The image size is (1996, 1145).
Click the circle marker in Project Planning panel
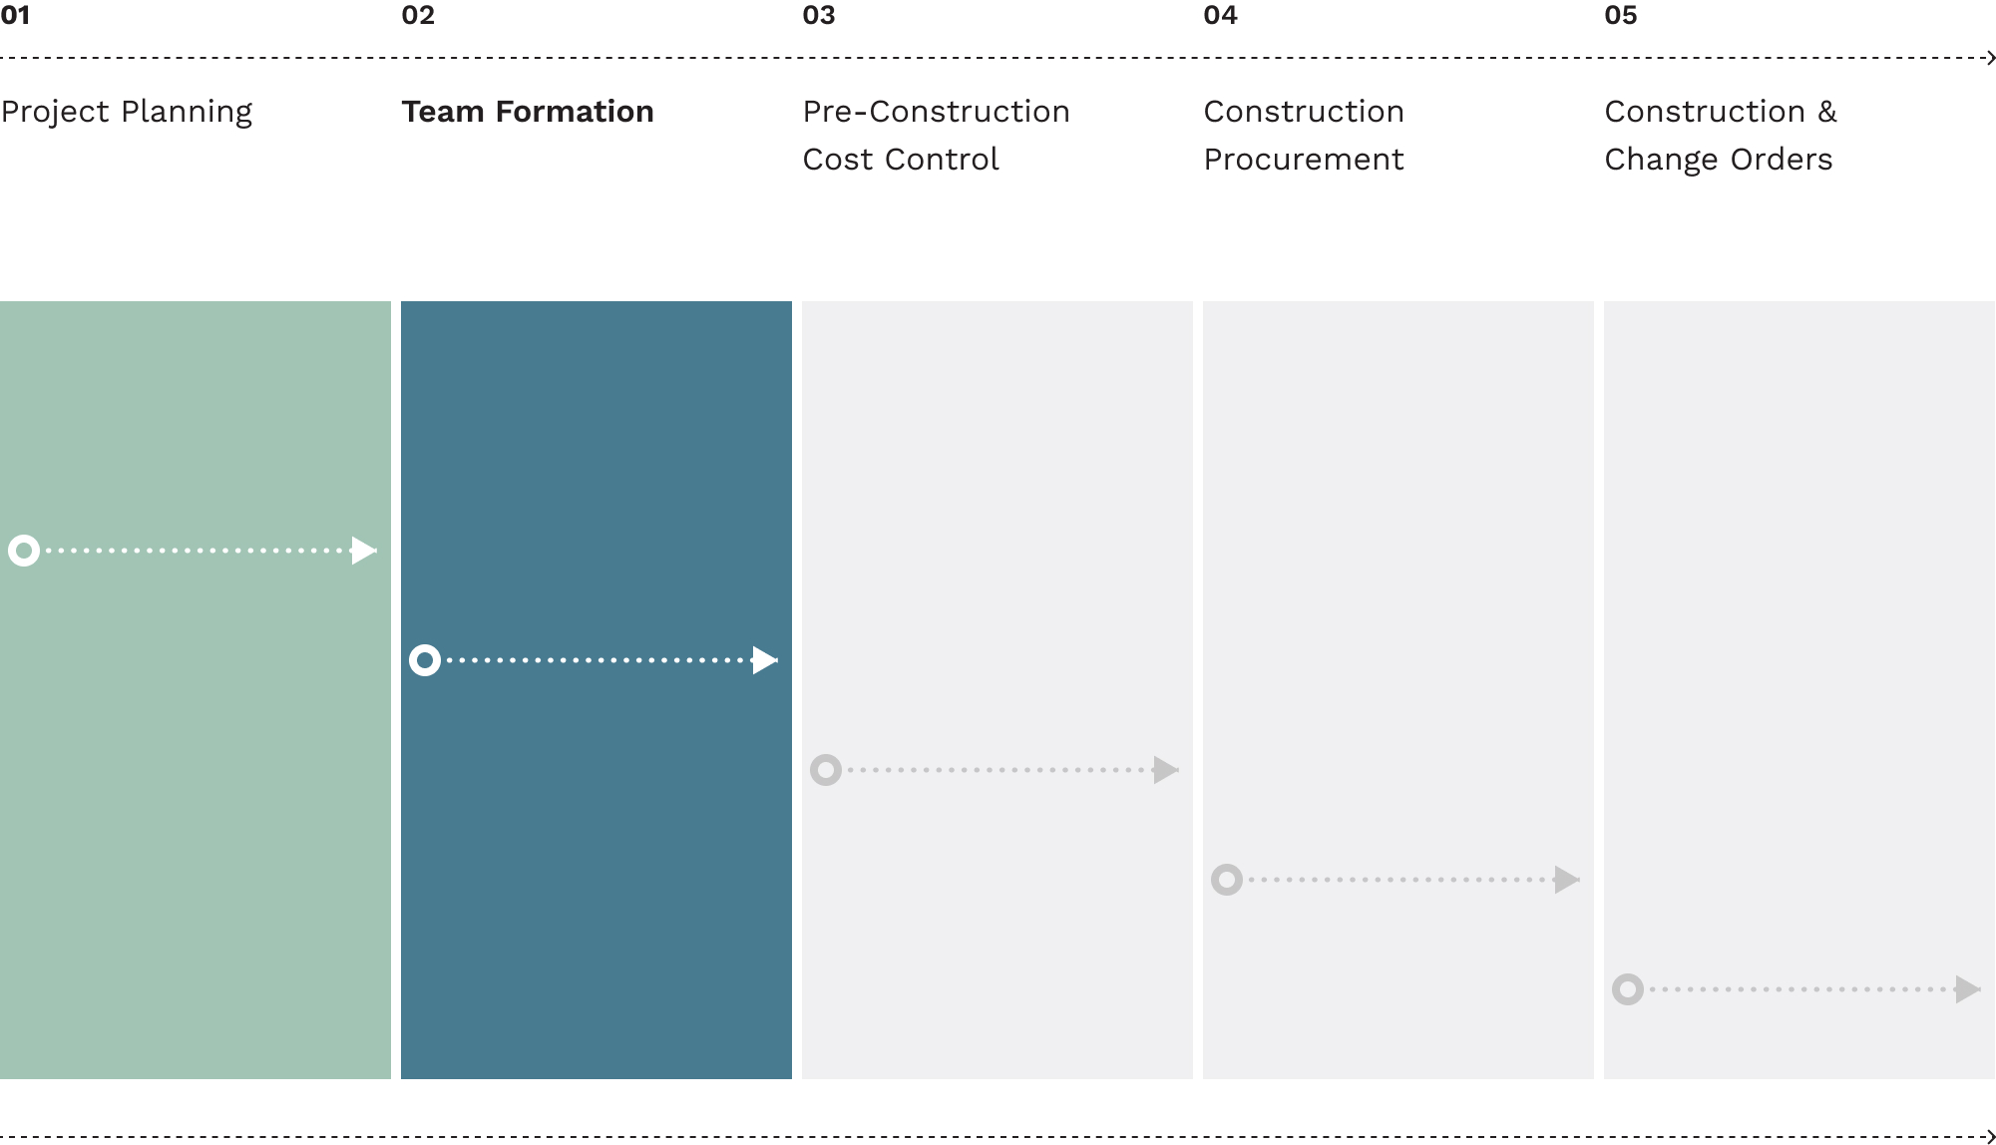pos(24,551)
